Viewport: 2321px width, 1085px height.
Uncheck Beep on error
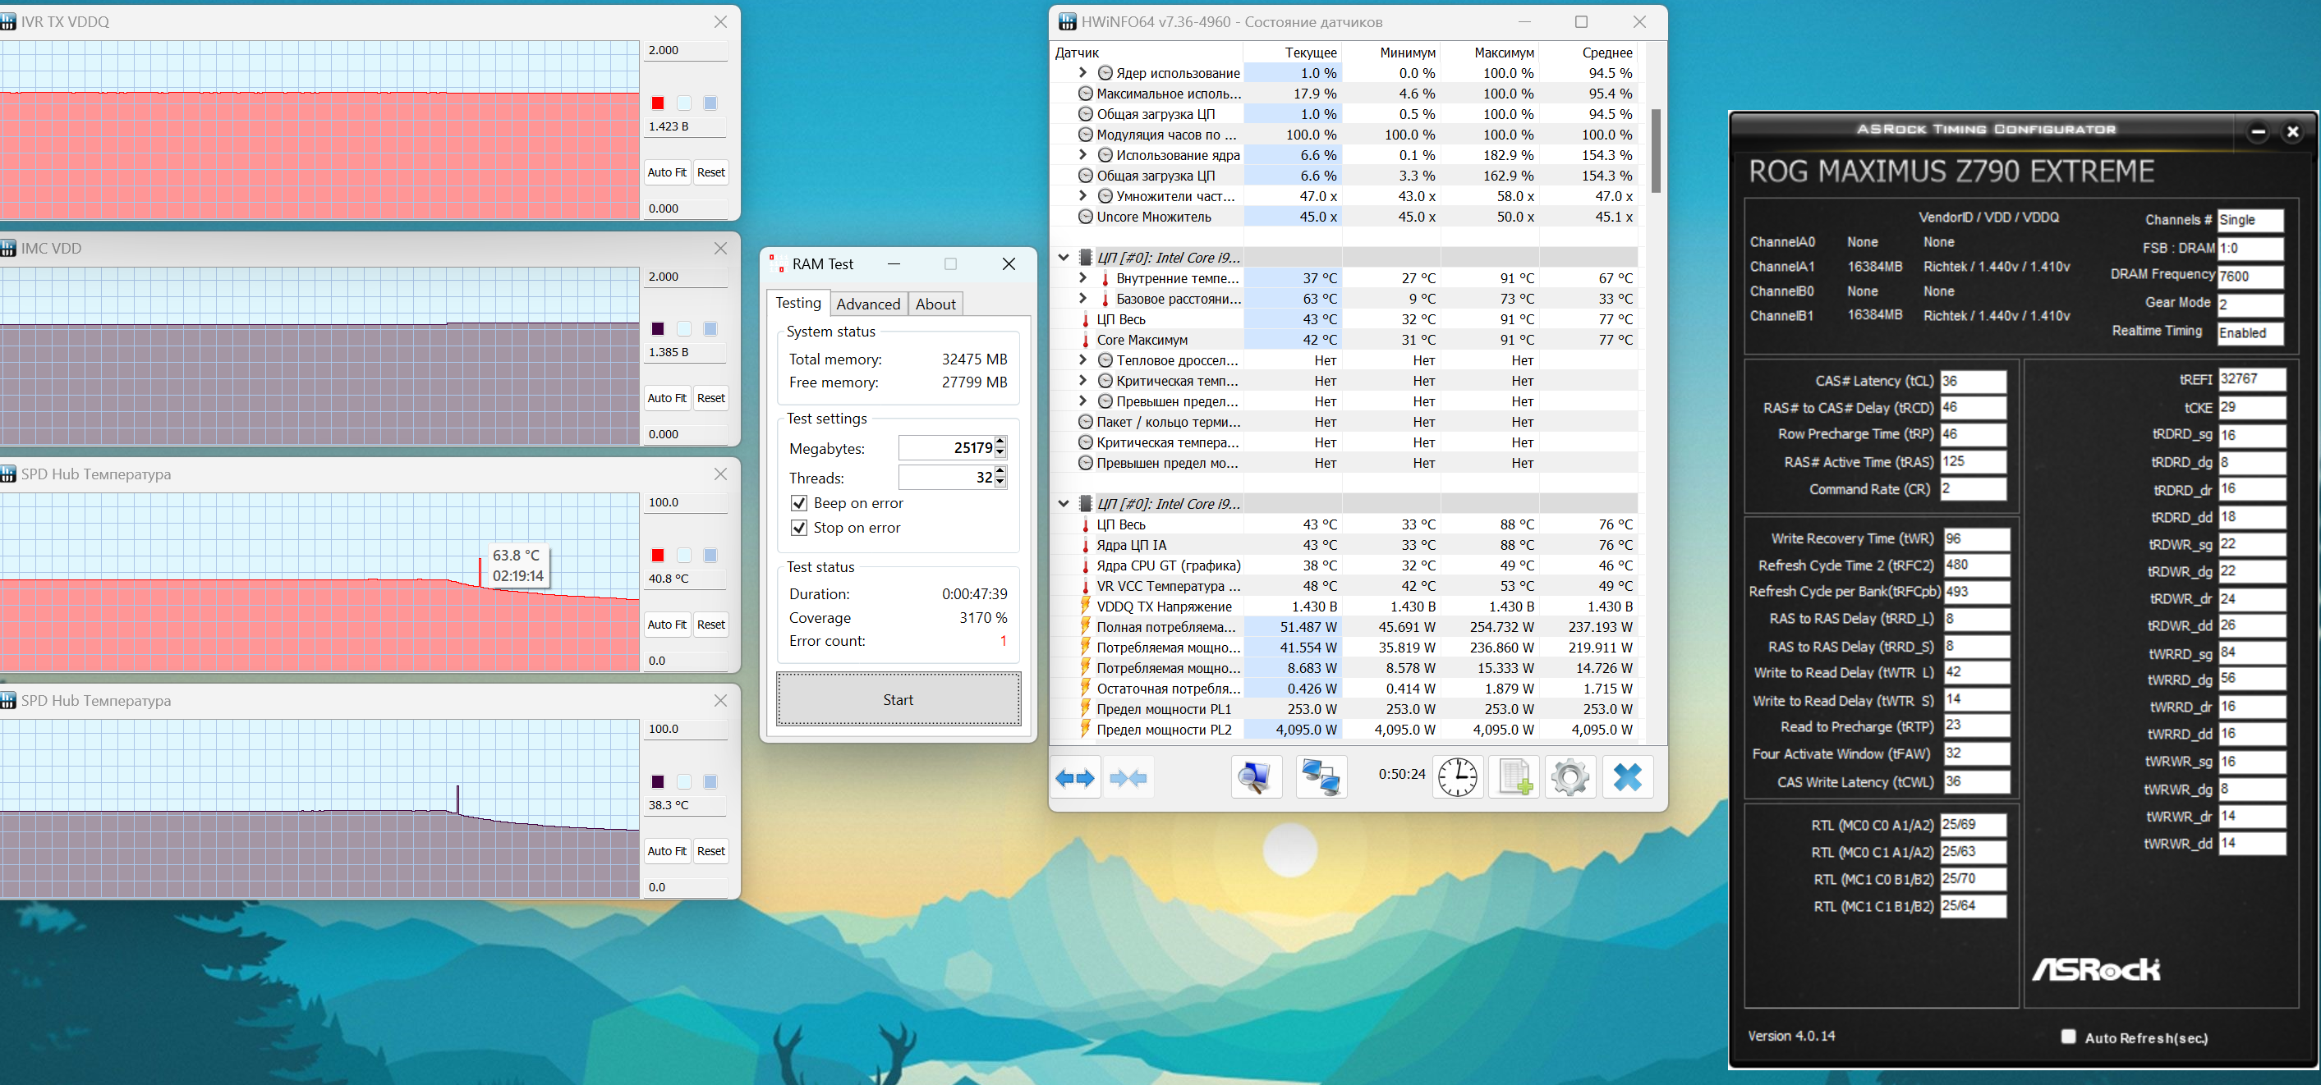pyautogui.click(x=798, y=503)
